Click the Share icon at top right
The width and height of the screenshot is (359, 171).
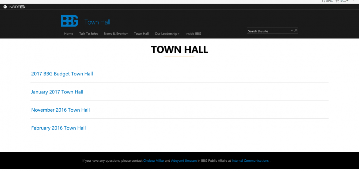323,1
